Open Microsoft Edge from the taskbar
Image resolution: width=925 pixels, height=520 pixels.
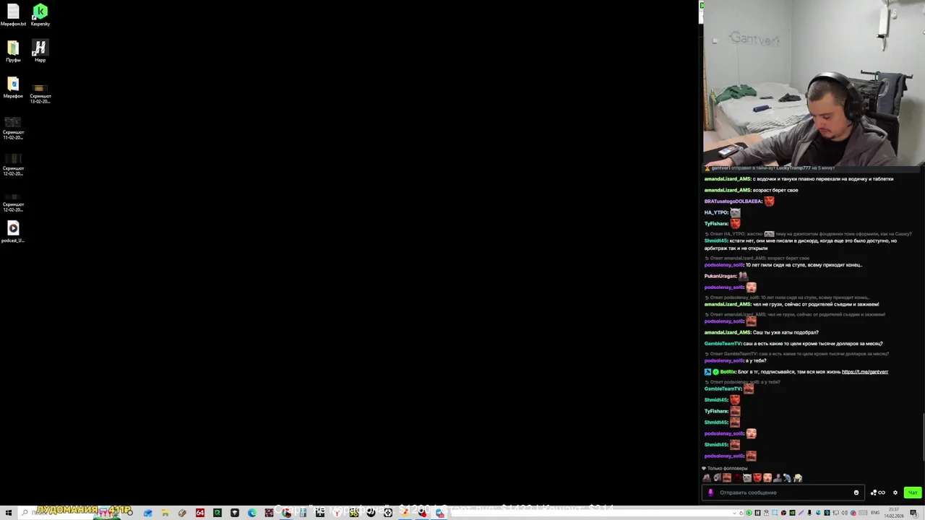pyautogui.click(x=251, y=513)
